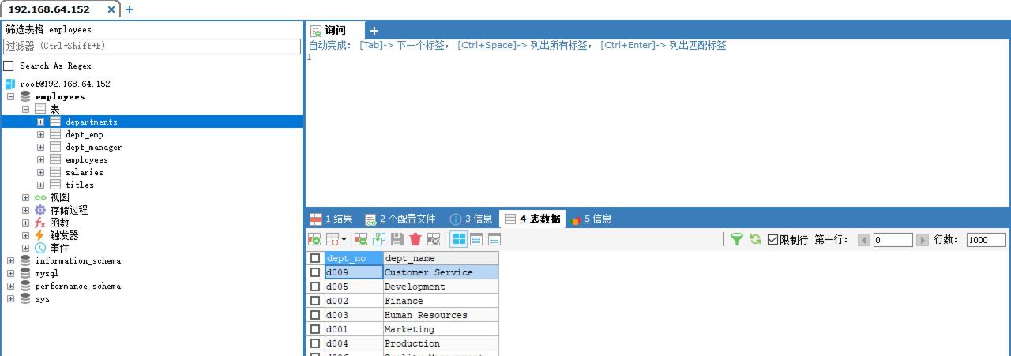Check the row checkbox for d001

pyautogui.click(x=315, y=329)
